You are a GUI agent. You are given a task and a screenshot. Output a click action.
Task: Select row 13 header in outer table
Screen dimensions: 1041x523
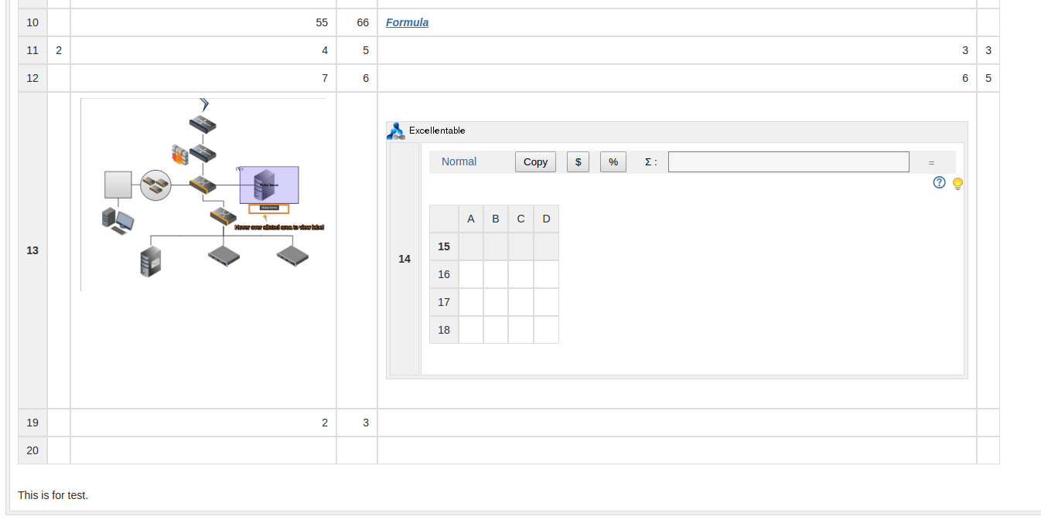point(32,250)
